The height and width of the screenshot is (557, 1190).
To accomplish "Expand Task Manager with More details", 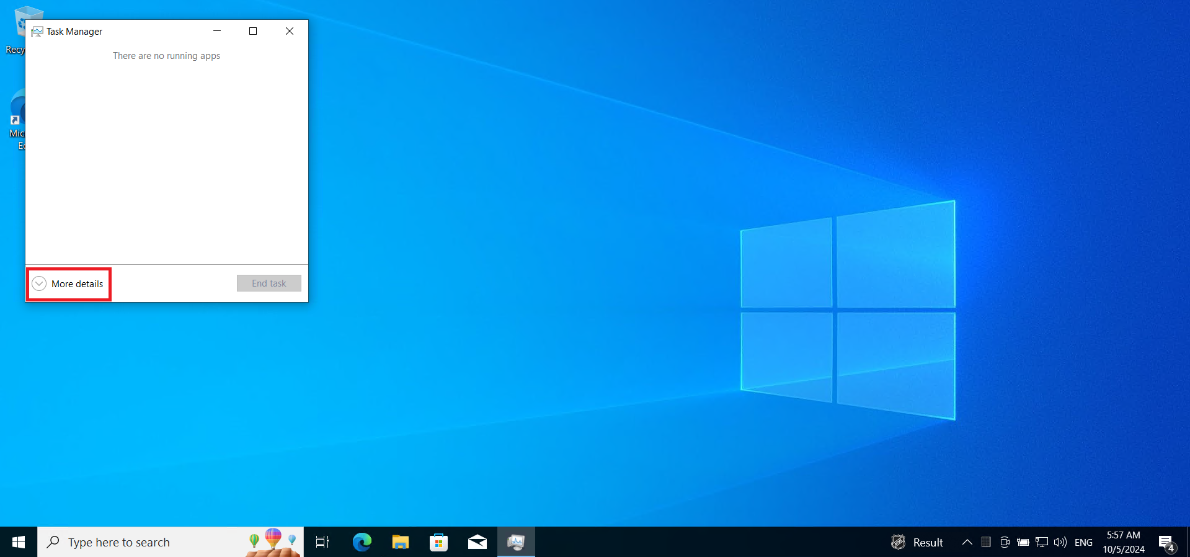I will [68, 284].
